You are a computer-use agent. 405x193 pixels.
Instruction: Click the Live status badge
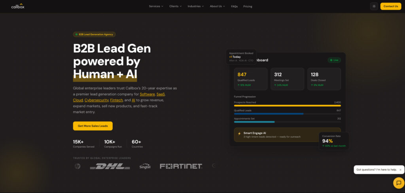[x=334, y=60]
